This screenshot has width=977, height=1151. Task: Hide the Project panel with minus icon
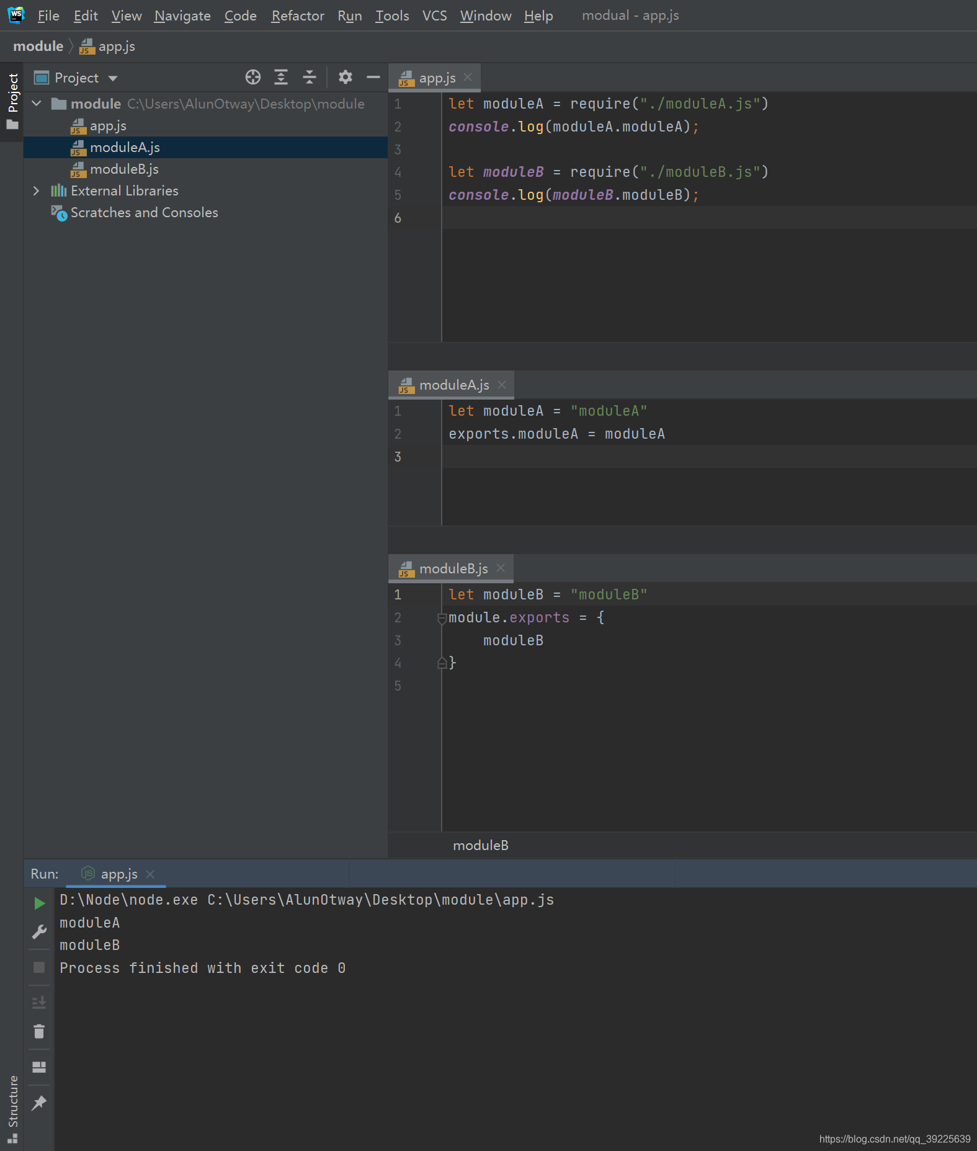coord(373,77)
